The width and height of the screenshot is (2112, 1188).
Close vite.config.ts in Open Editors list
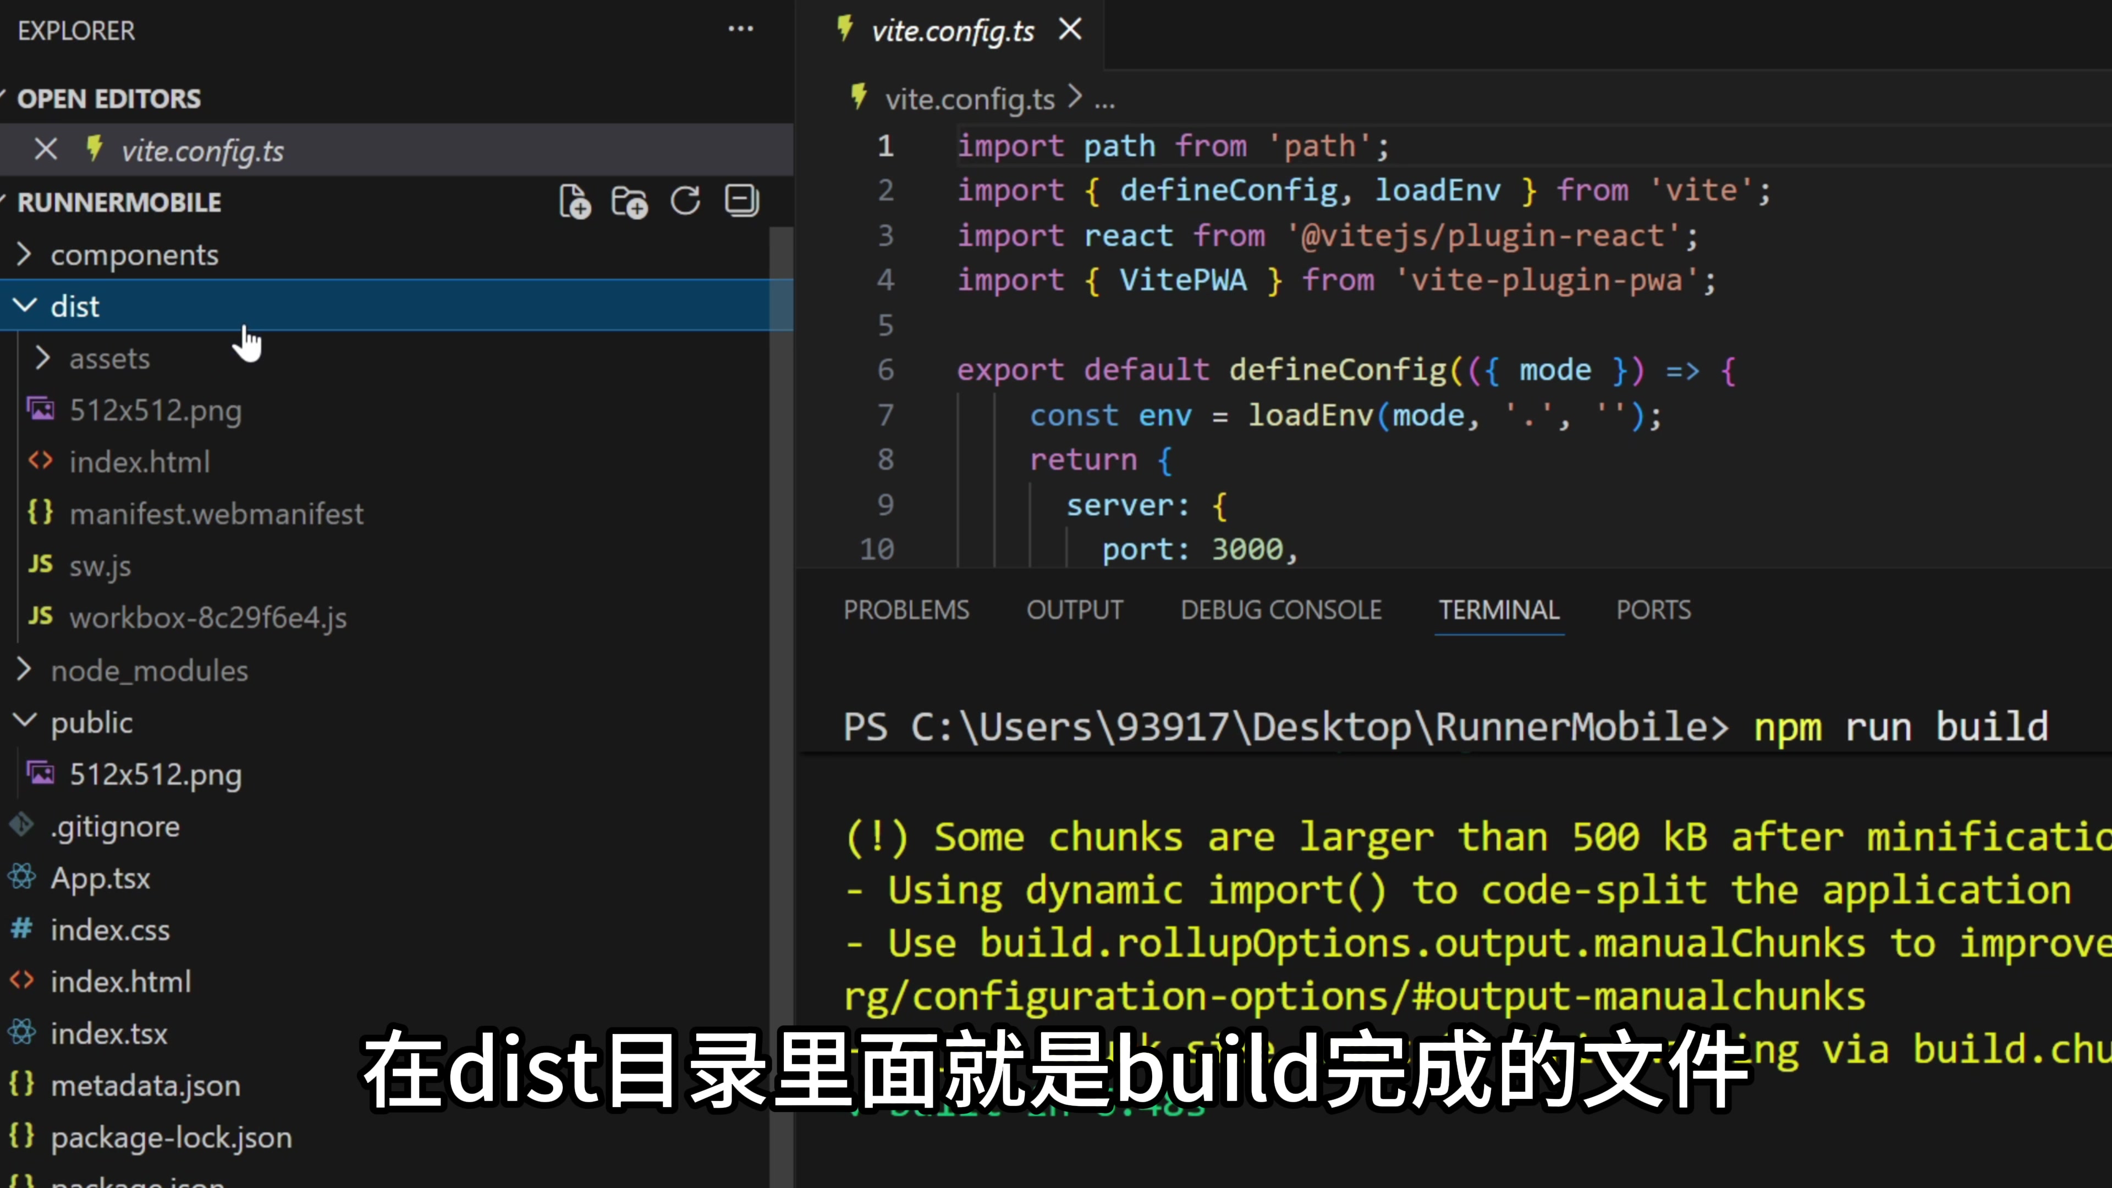tap(46, 150)
